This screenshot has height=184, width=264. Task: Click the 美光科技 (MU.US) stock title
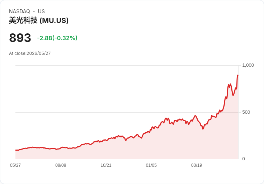tap(38, 20)
